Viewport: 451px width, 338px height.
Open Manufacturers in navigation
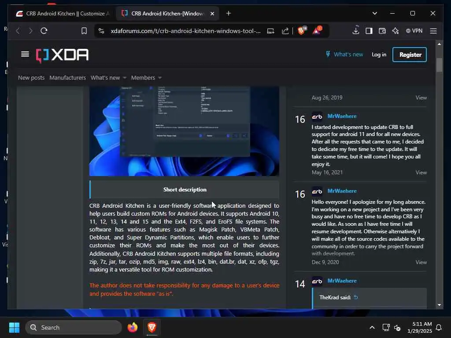click(x=67, y=77)
